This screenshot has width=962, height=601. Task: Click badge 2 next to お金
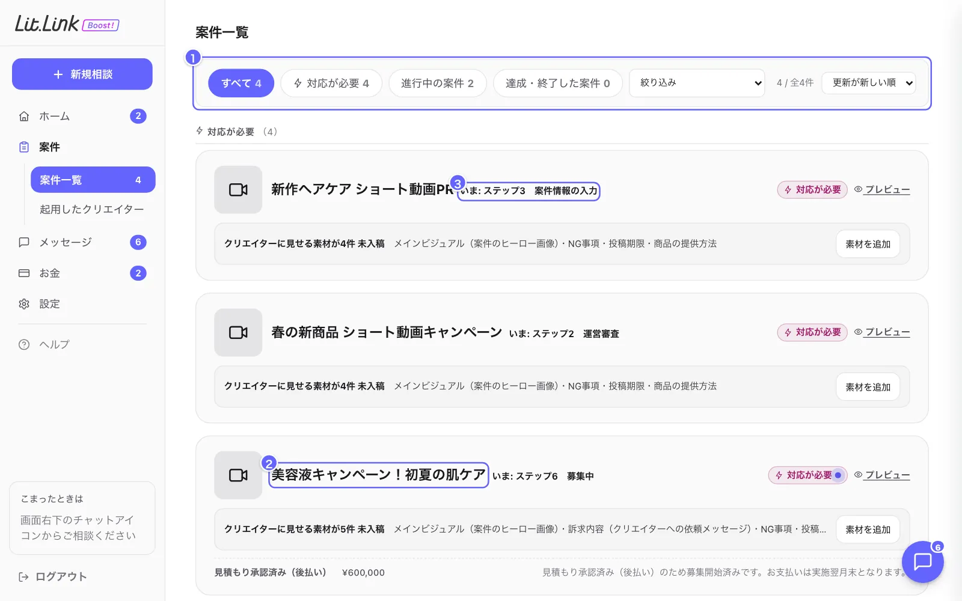[138, 273]
